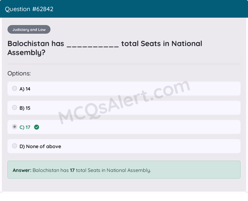Click the blank underscore line in question
This screenshot has width=248, height=201.
[93, 45]
